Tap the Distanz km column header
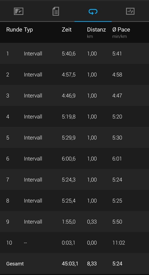149x275 pixels. point(96,32)
